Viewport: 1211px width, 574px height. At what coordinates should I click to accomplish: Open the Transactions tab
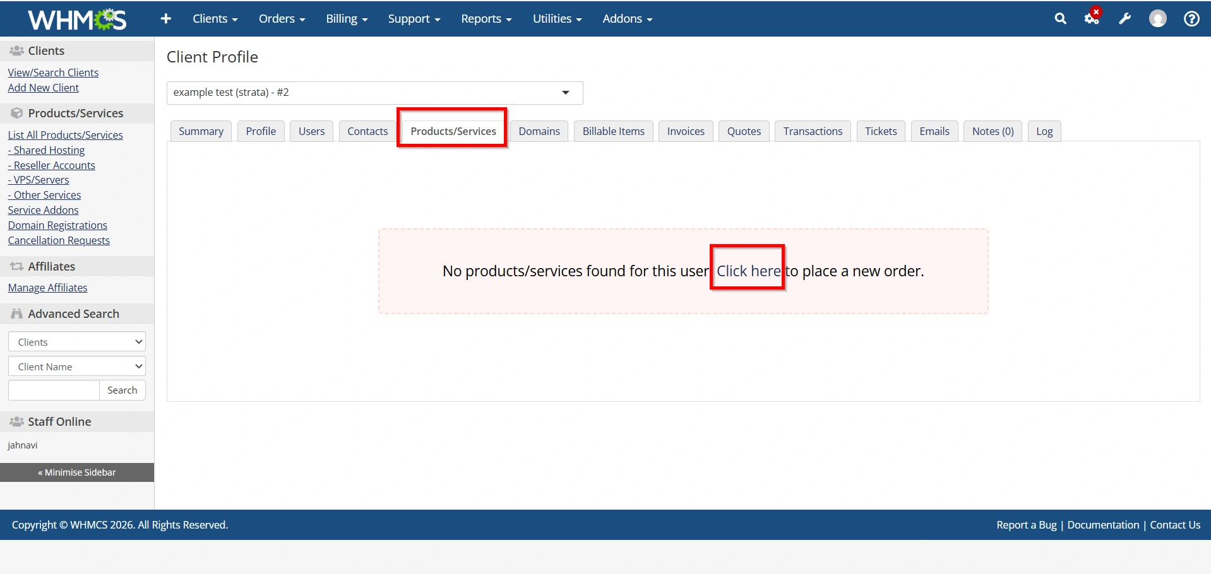pyautogui.click(x=813, y=131)
